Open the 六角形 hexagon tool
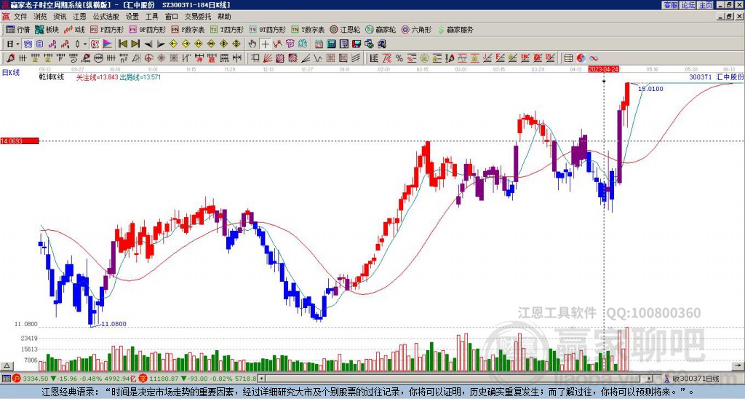Image resolution: width=745 pixels, height=399 pixels. pos(417,29)
